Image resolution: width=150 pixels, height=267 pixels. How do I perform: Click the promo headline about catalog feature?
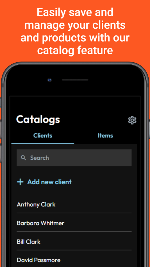coord(75,31)
